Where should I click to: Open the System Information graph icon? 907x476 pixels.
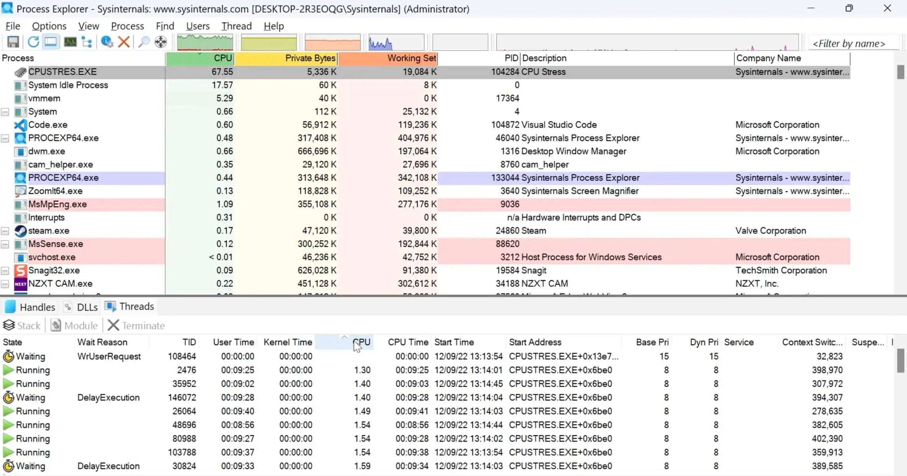(70, 42)
